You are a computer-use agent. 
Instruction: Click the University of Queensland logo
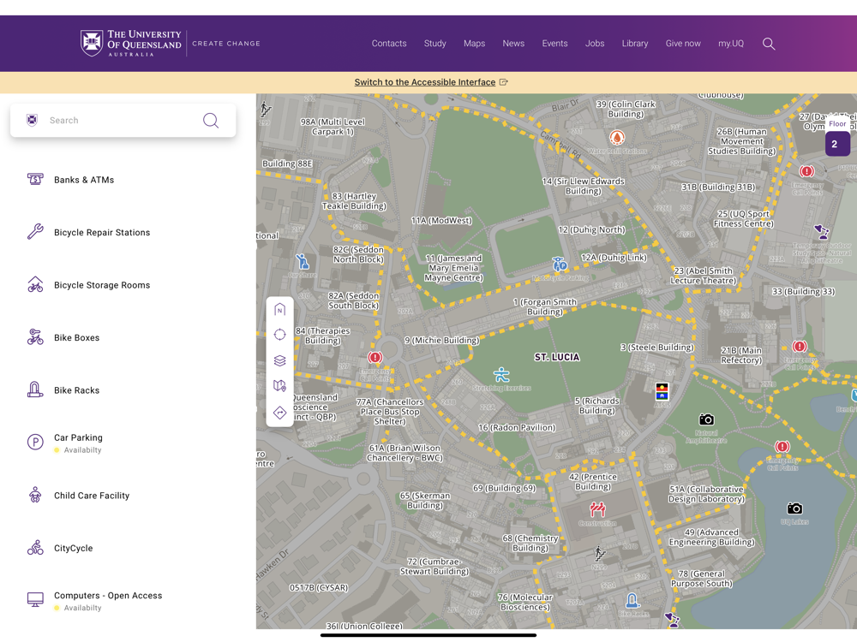click(x=131, y=43)
